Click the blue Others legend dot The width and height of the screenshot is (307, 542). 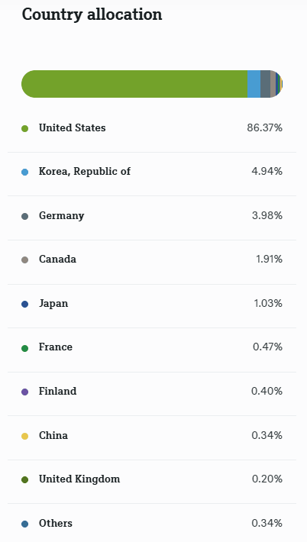(x=24, y=524)
